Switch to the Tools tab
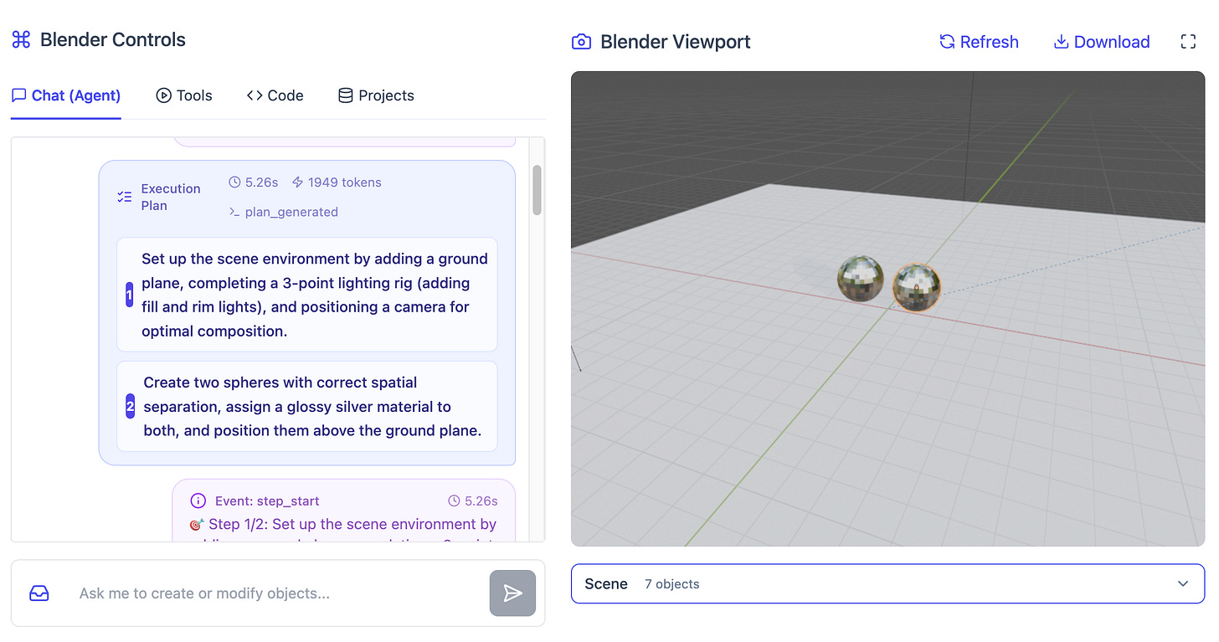Viewport: 1219px width, 642px height. click(184, 95)
